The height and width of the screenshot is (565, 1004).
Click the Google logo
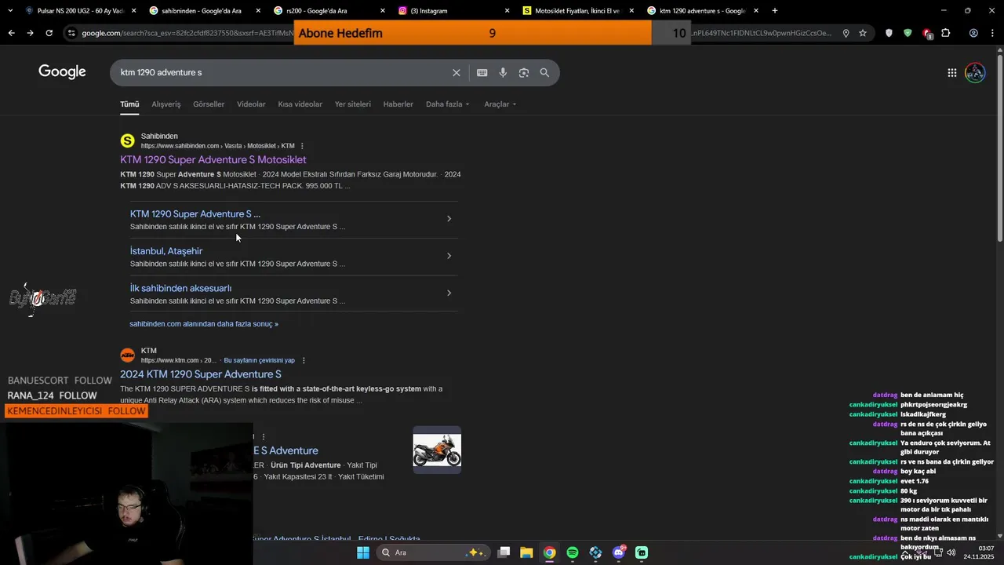click(x=62, y=72)
